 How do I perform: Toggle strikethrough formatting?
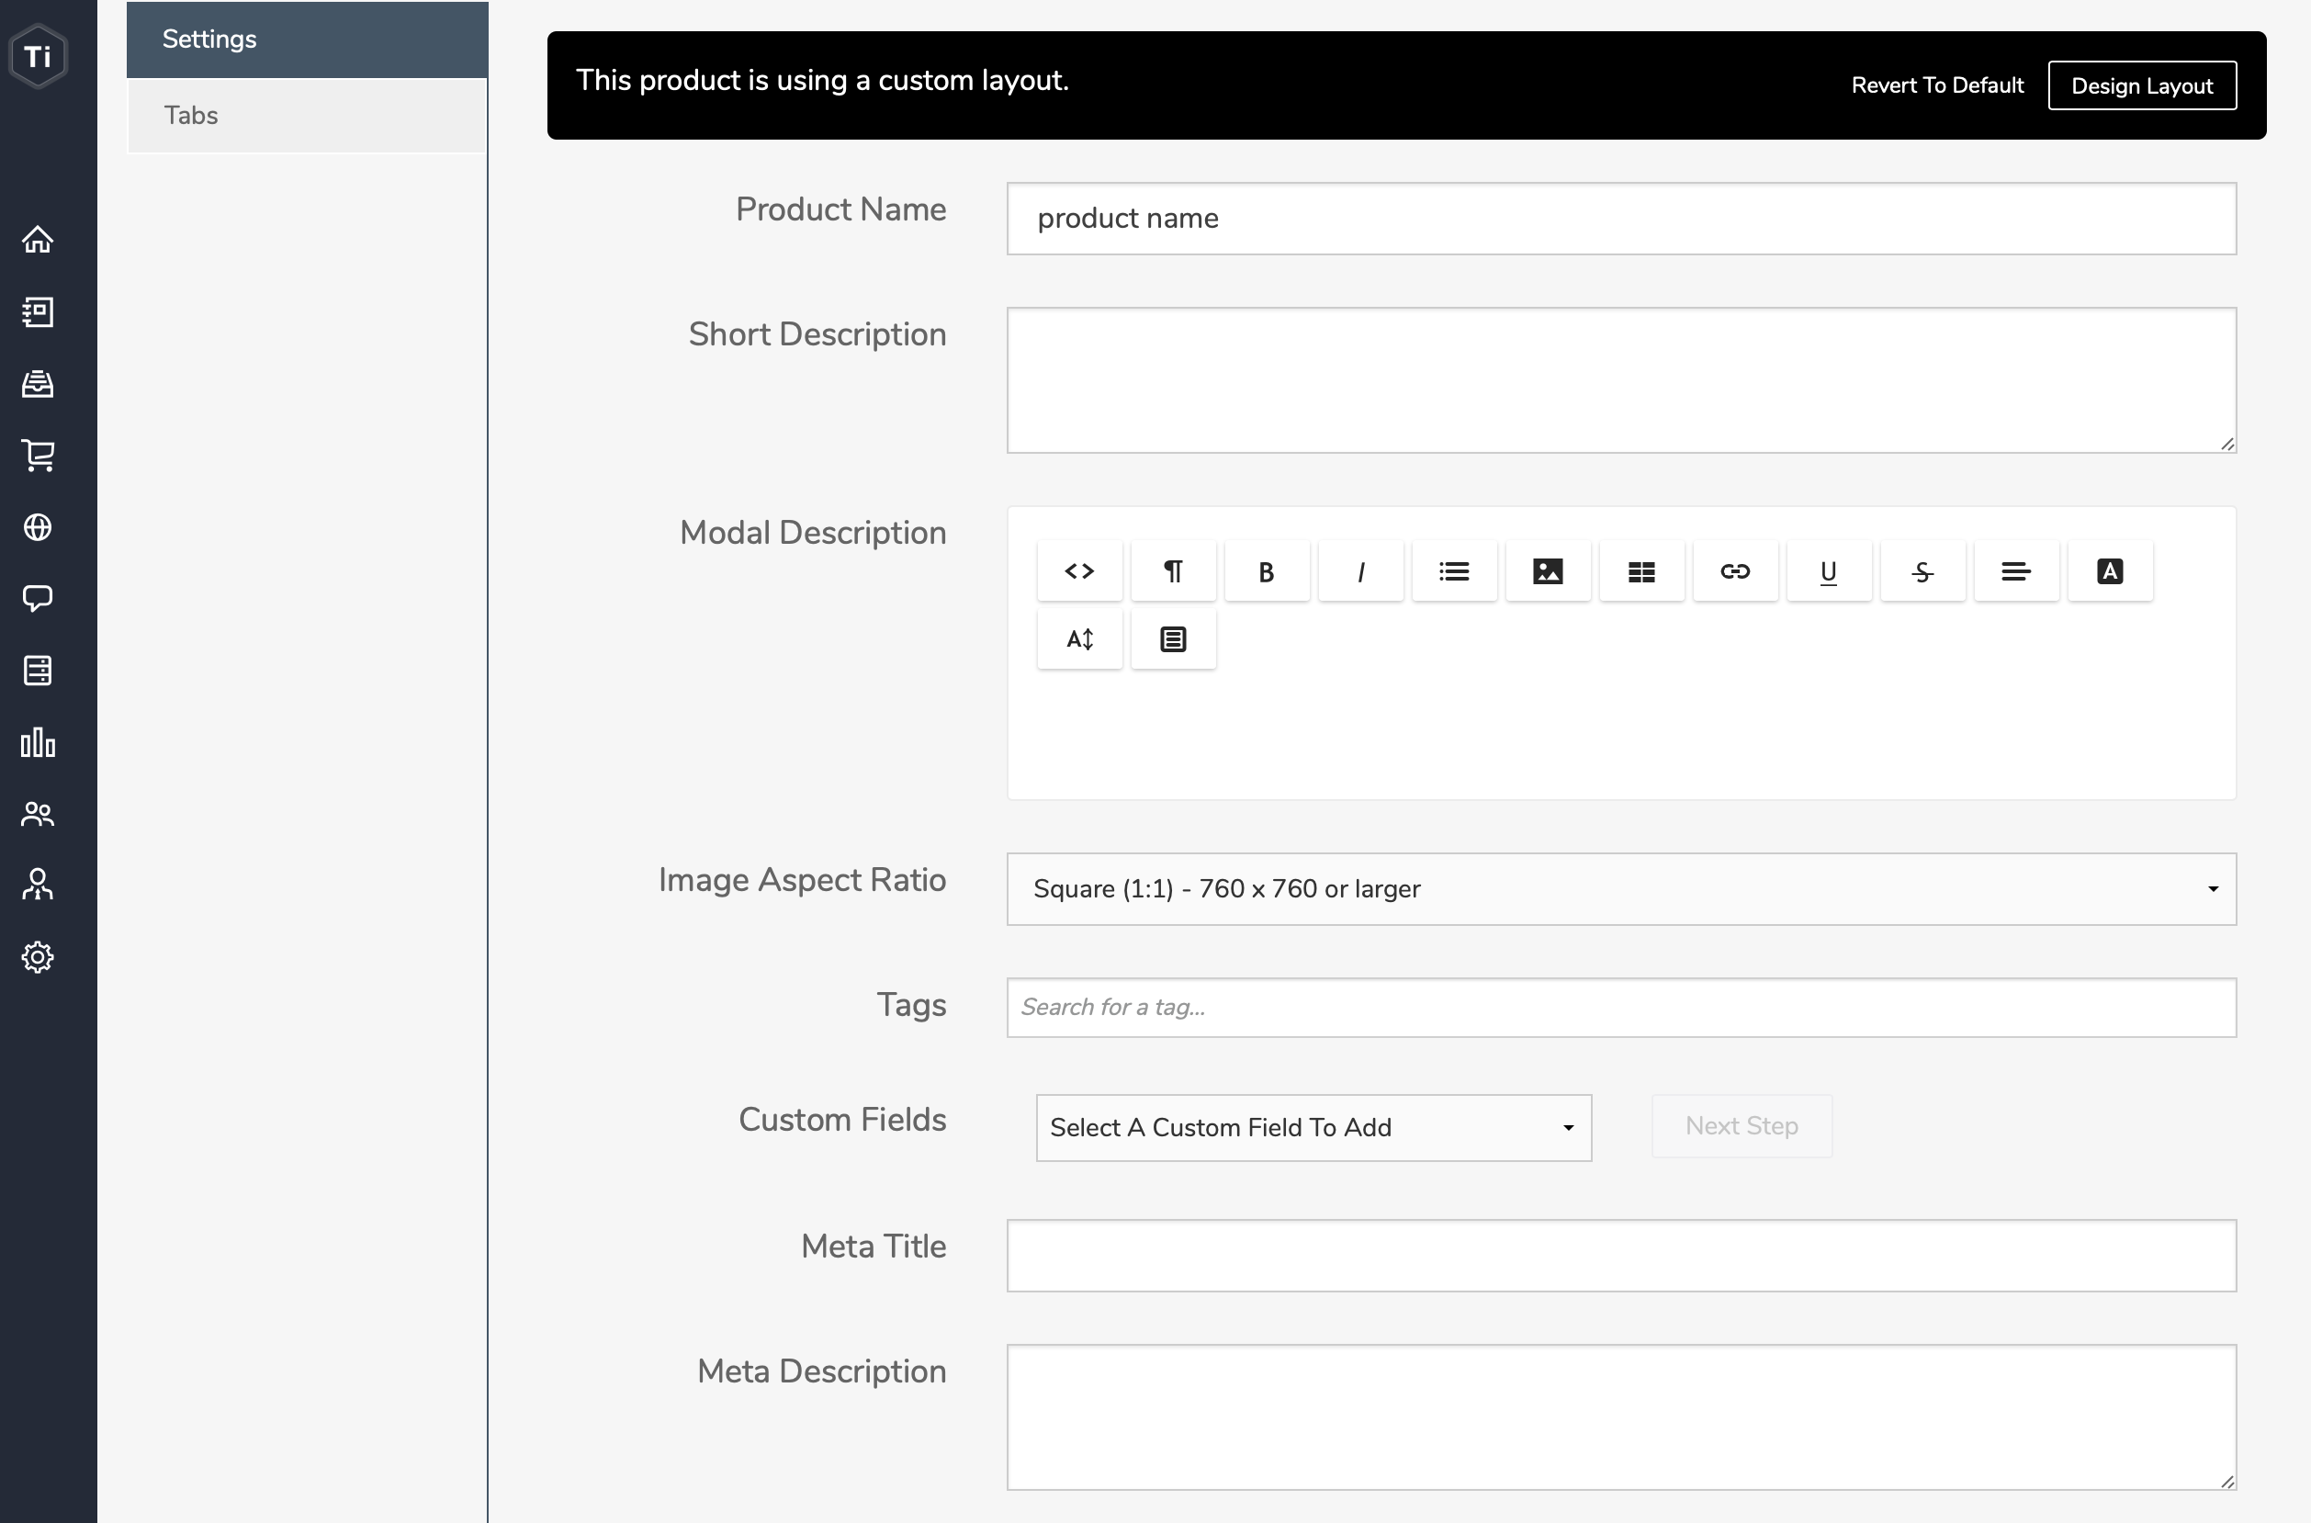tap(1922, 571)
